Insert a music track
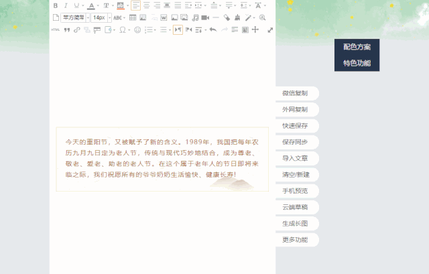Screen dimensions: 429x274 pos(195,17)
